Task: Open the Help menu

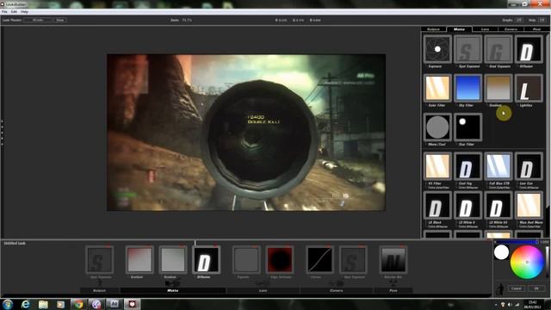Action: [x=24, y=11]
